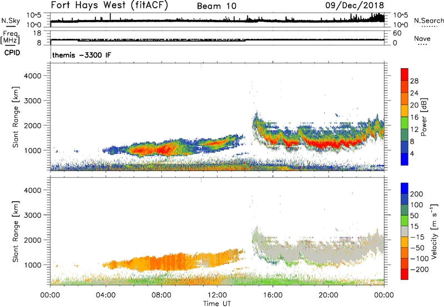This screenshot has height=307, width=444.
Task: Click the '4' power colorbar label
Action: point(412,153)
